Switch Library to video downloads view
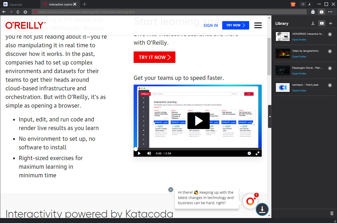Screen dimensions: 337x223 (322, 23)
